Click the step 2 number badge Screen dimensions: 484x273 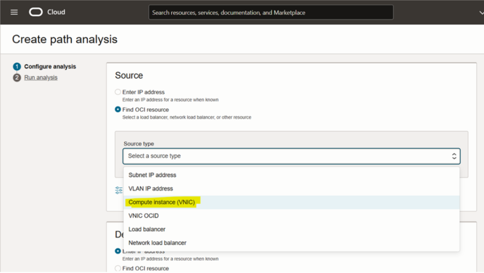click(x=17, y=77)
